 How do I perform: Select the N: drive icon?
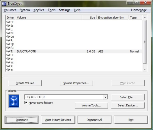[8, 33]
